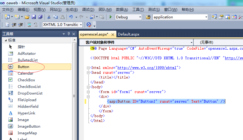Open the 调试(D) menu
The height and width of the screenshot is (140, 243).
click(x=88, y=10)
